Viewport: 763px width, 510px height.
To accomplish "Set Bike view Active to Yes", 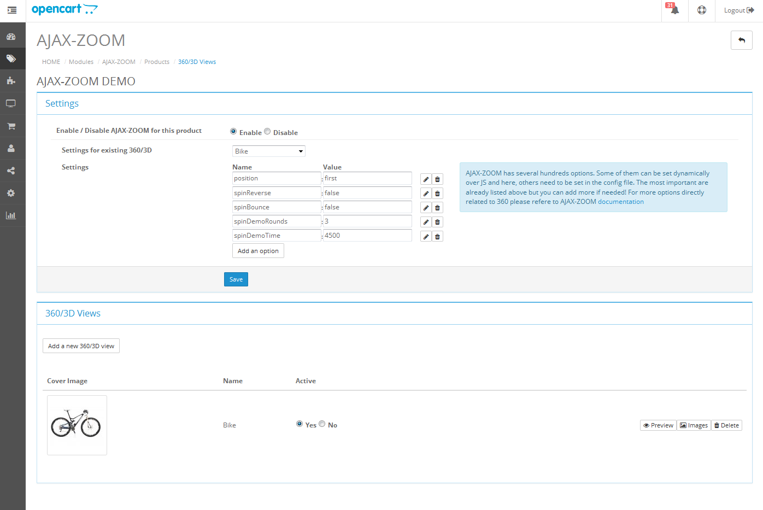I will pos(300,424).
